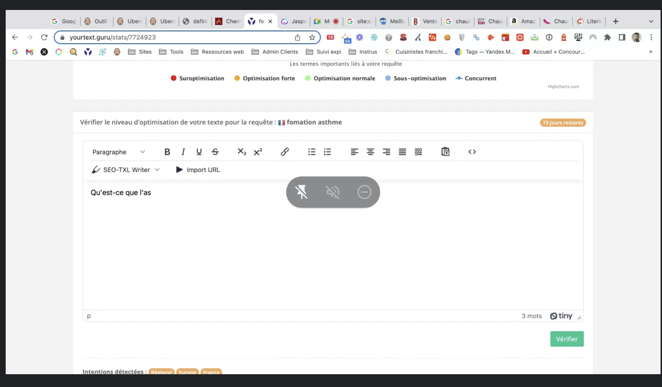Toggle the Suroptimisation legend series

198,78
